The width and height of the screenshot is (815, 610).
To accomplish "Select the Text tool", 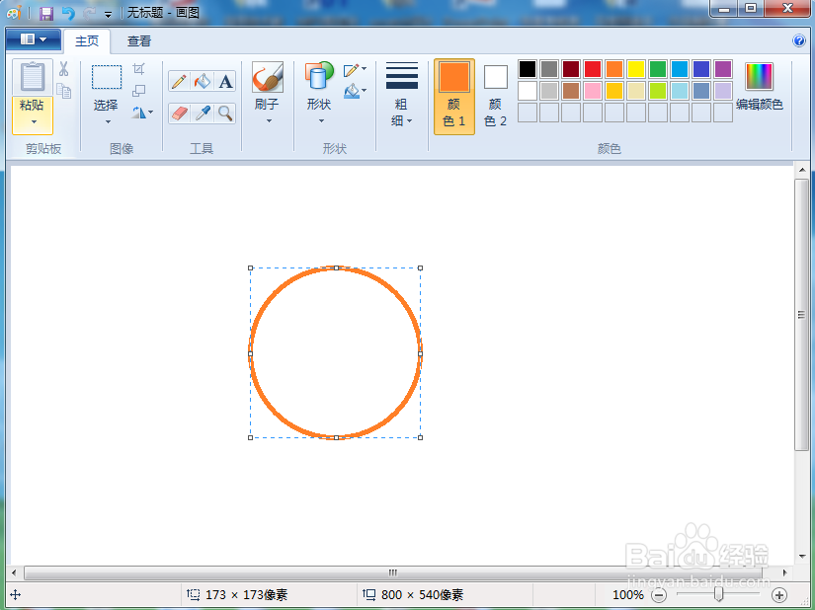I will coord(225,82).
